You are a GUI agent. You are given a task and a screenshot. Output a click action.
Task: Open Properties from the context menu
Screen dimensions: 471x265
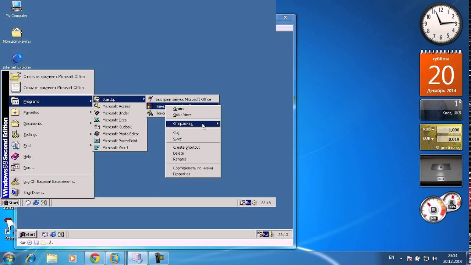click(193, 174)
